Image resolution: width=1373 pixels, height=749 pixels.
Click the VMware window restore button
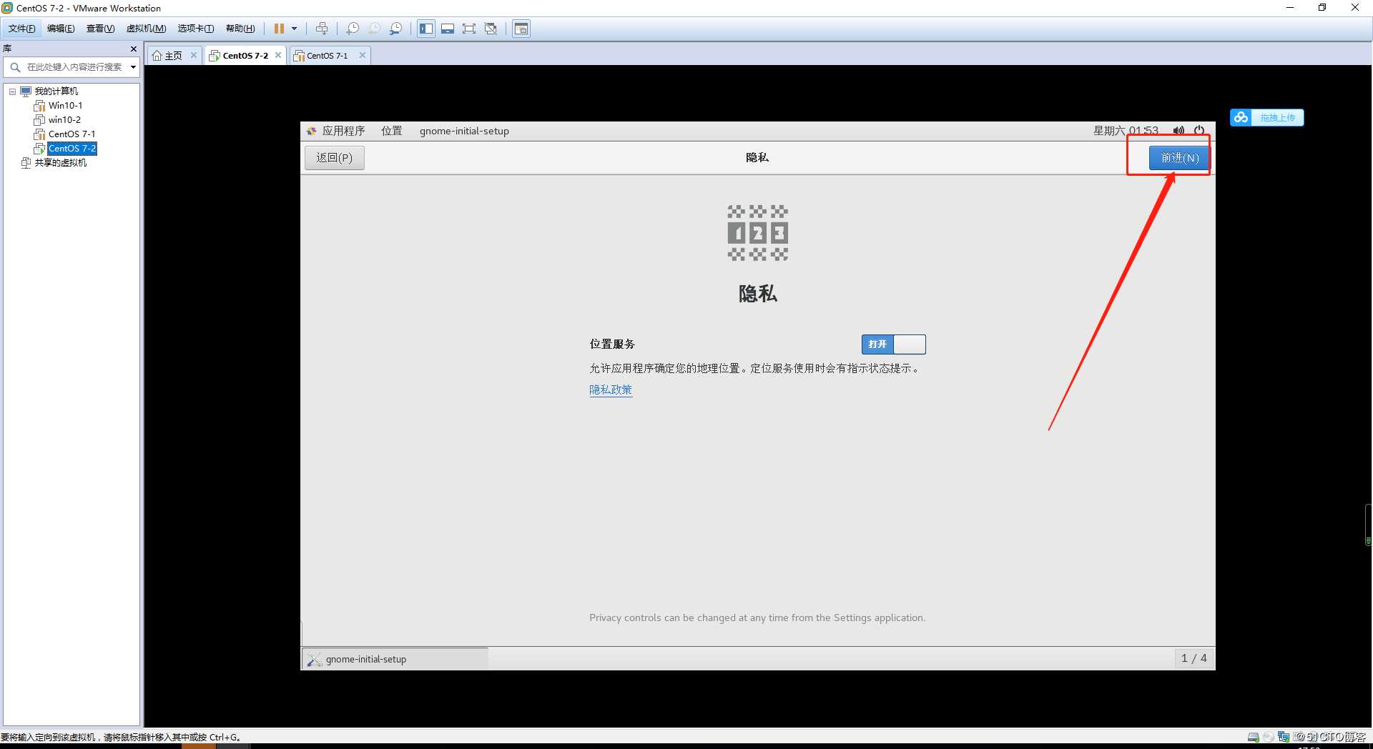pyautogui.click(x=1322, y=8)
